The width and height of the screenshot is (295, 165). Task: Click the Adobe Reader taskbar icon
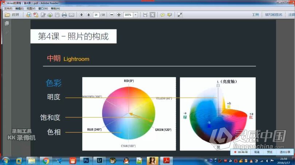click(166, 161)
